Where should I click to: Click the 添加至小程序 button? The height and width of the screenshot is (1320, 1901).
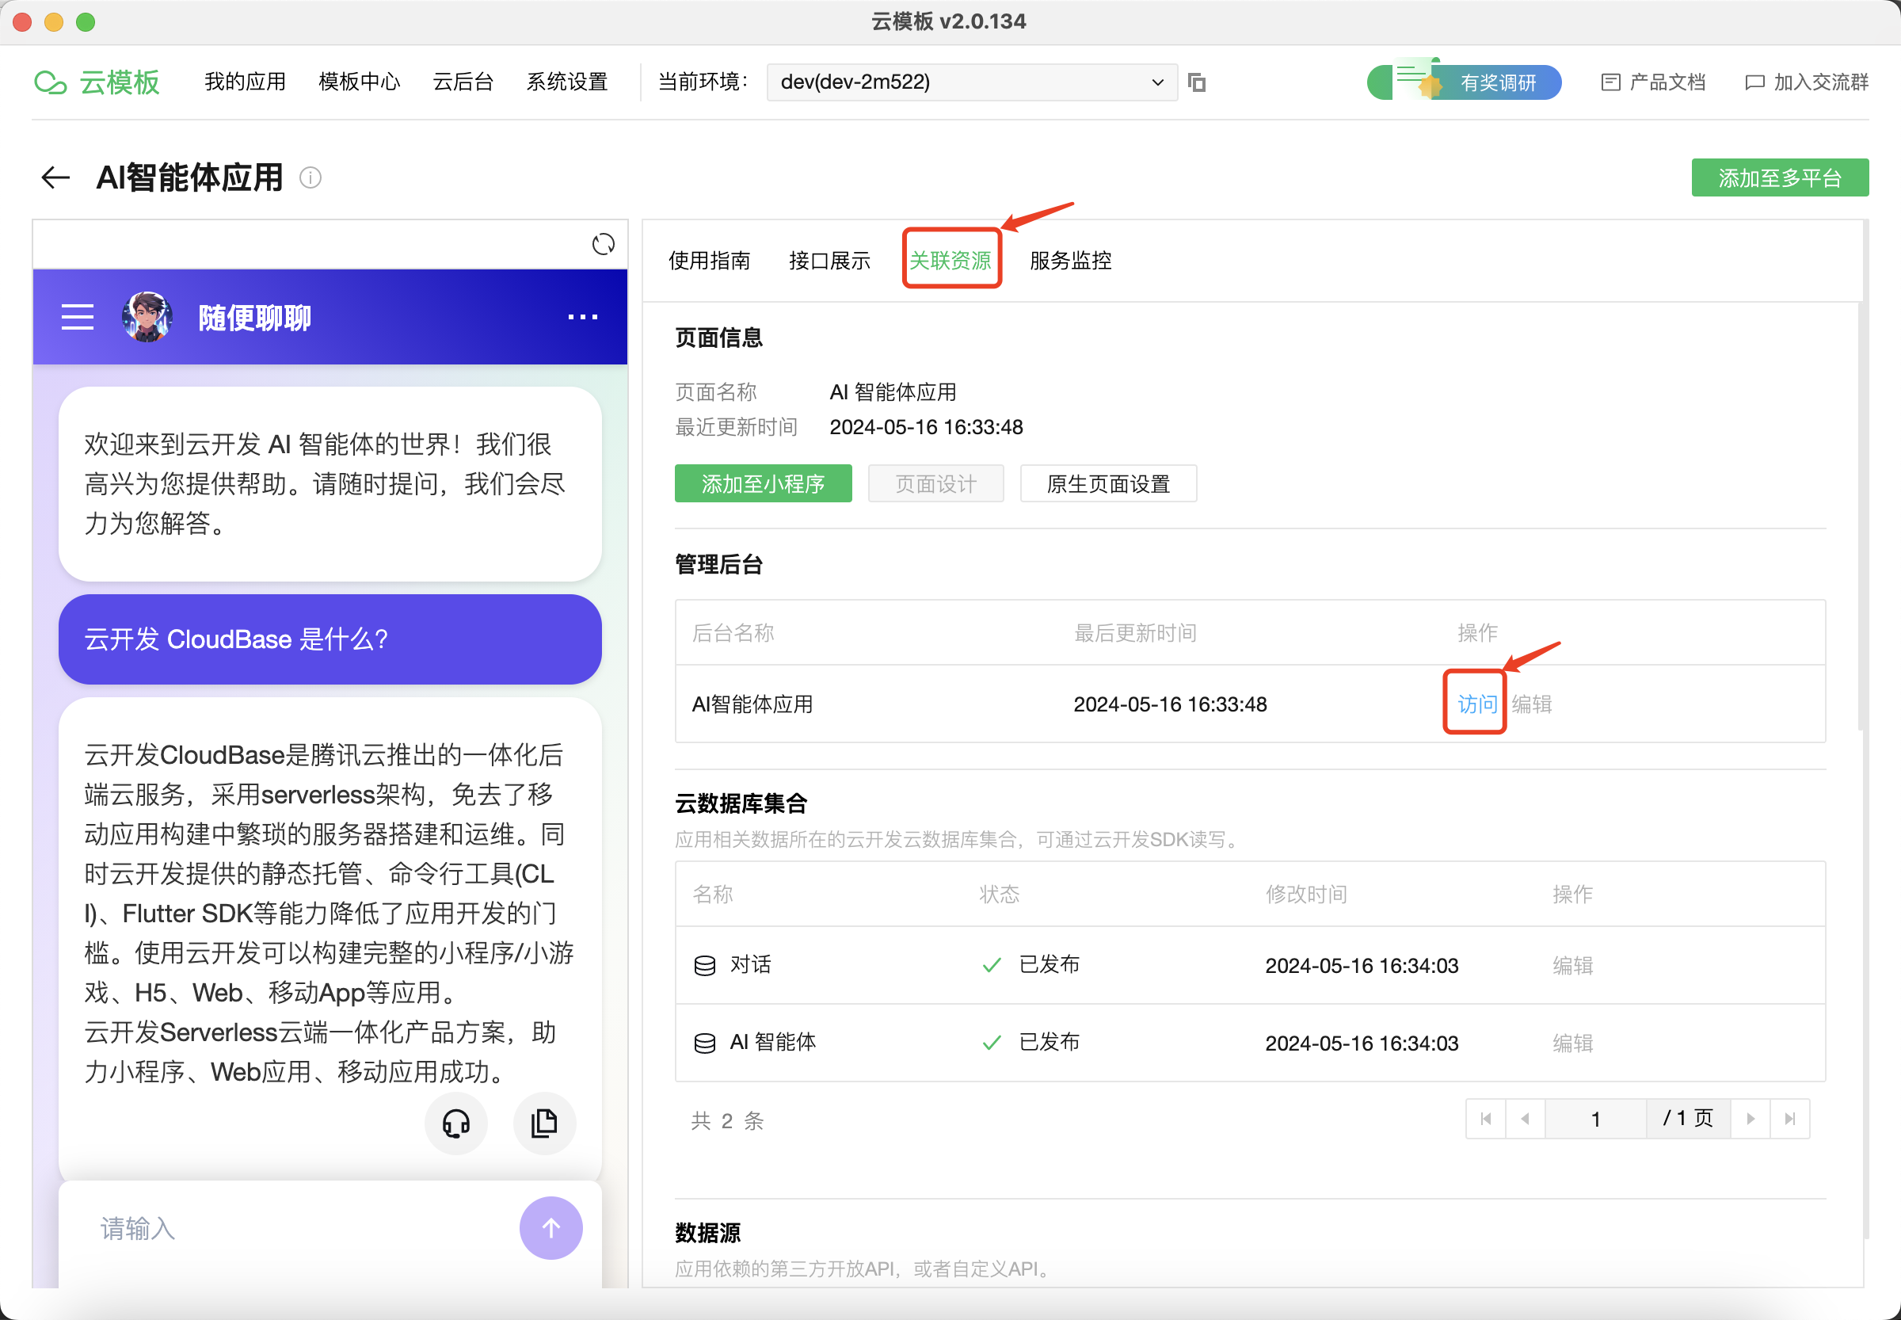(x=763, y=483)
